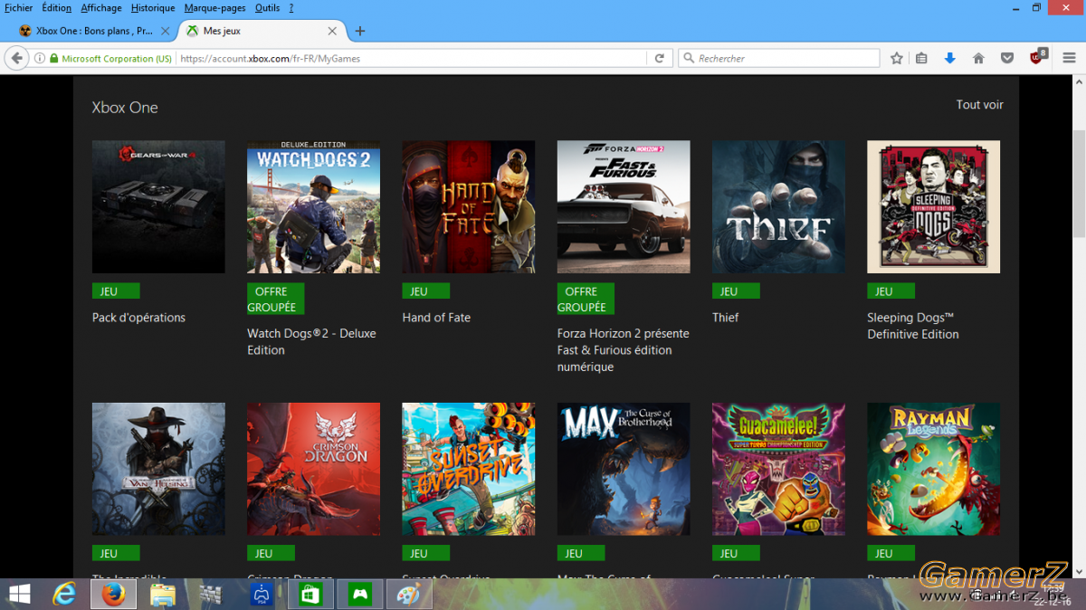This screenshot has height=610, width=1086.
Task: Click the Thief cover art
Action: tap(778, 206)
